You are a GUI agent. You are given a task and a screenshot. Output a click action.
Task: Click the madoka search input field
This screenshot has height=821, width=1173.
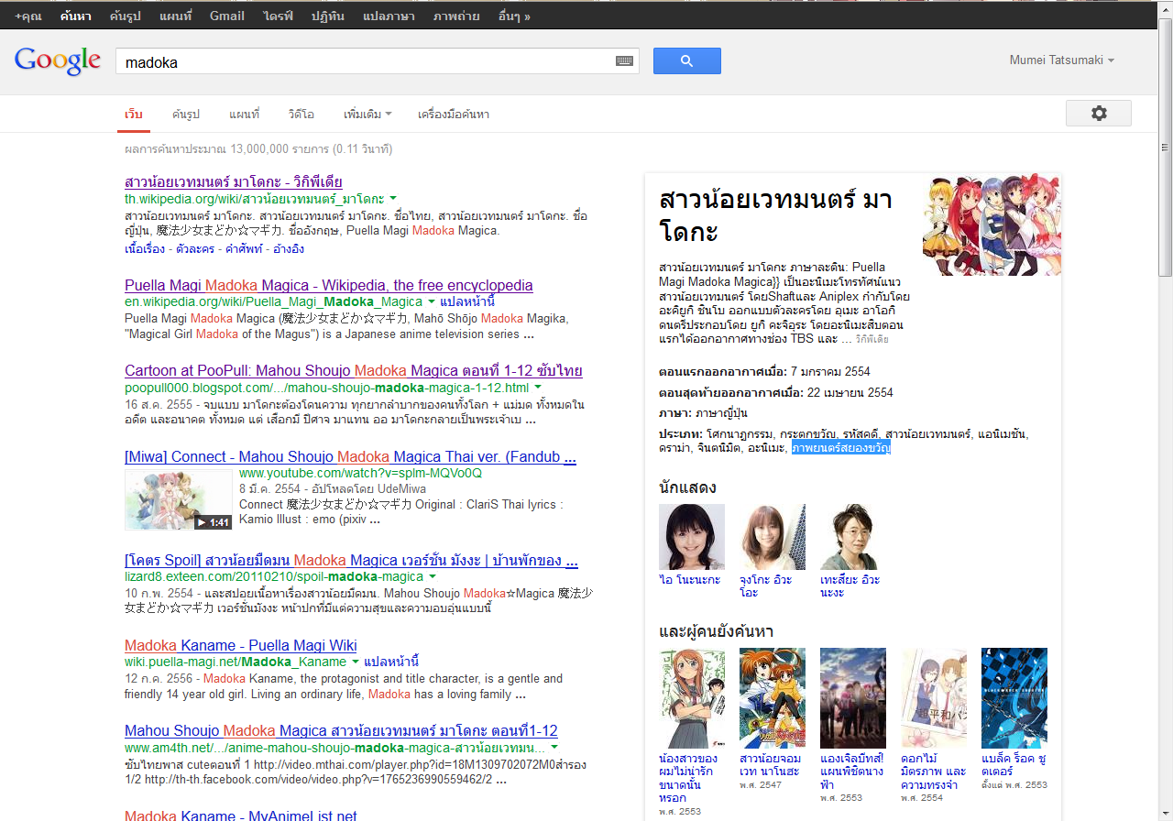coord(377,61)
